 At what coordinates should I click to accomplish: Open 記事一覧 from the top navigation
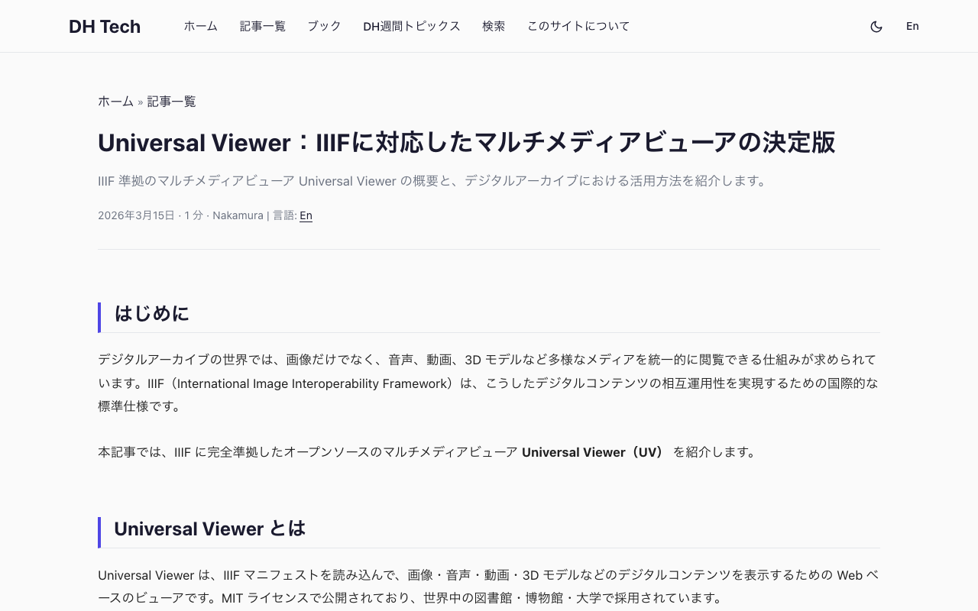(262, 26)
